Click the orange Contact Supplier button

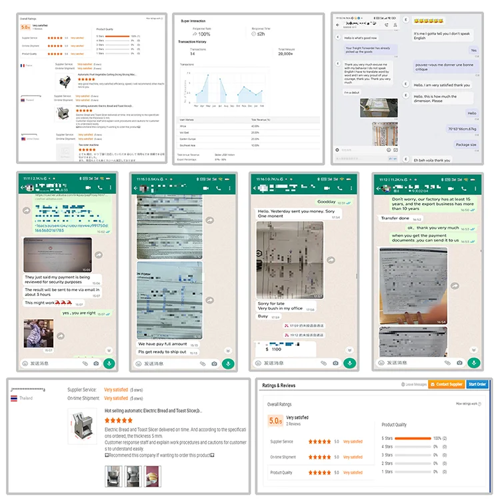447,384
